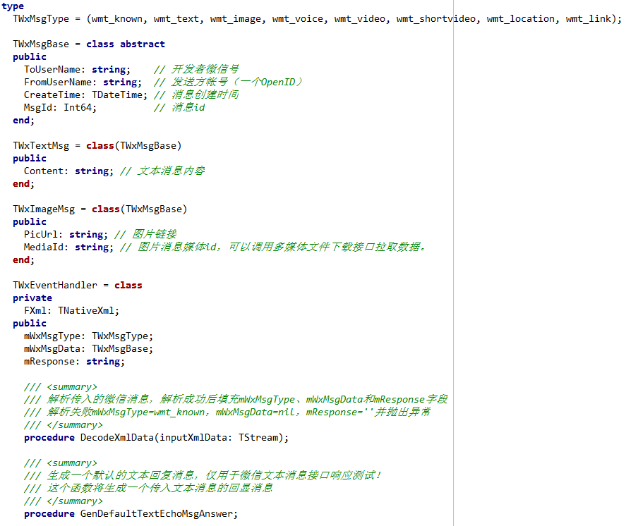Click the FXml field name
638x526 pixels.
[x=35, y=310]
